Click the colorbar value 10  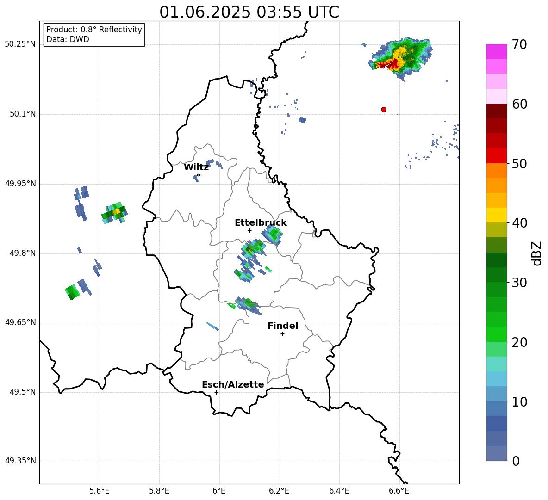519,401
